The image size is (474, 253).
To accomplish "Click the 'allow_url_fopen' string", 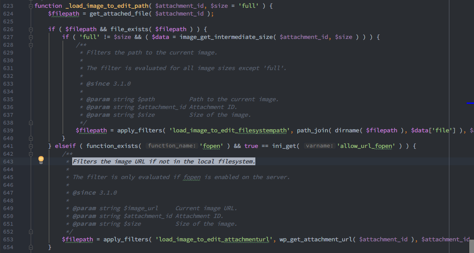I will click(x=366, y=146).
